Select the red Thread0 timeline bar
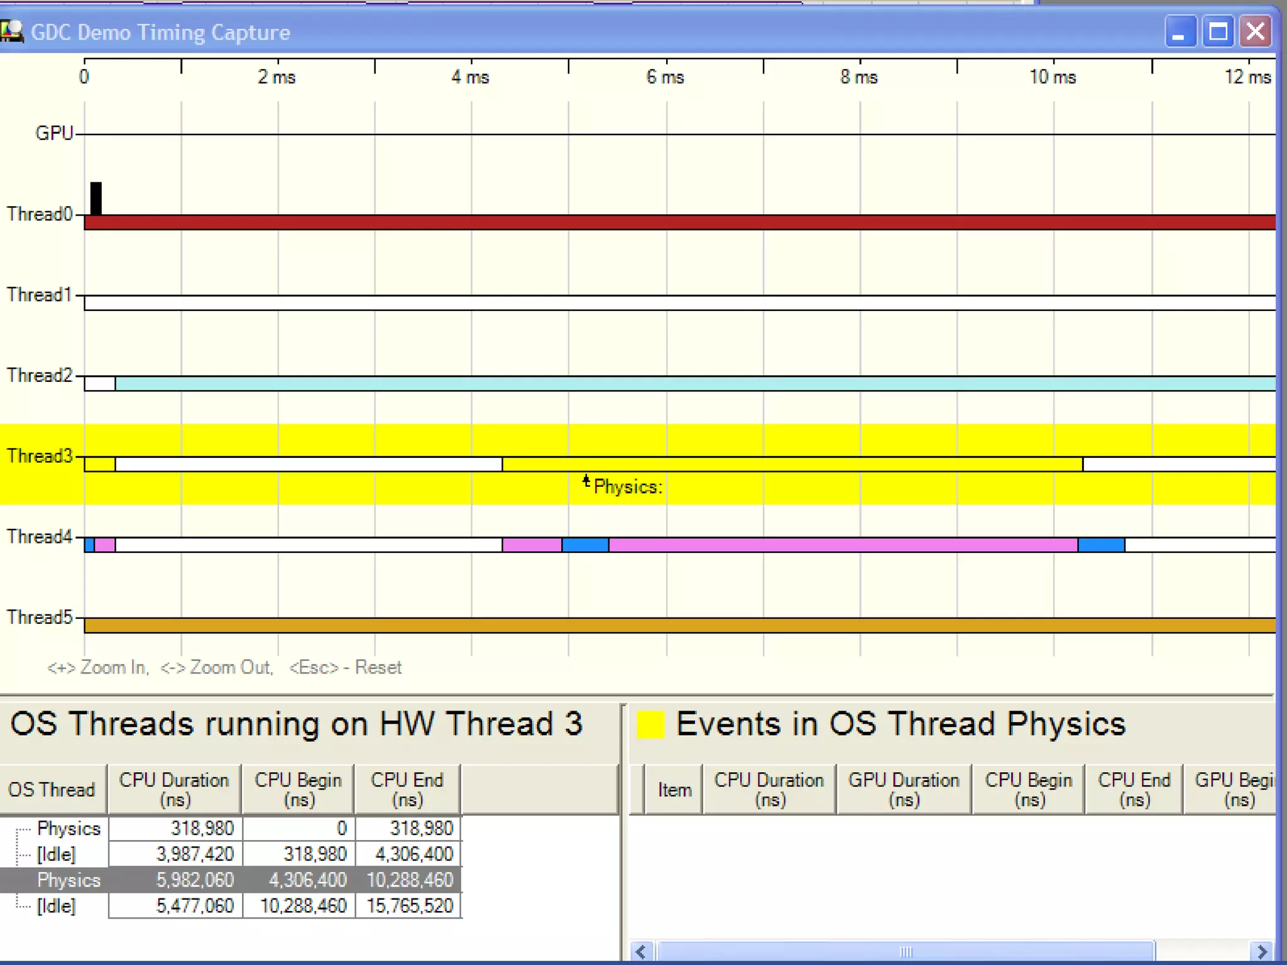Viewport: 1287px width, 965px height. pos(679,222)
